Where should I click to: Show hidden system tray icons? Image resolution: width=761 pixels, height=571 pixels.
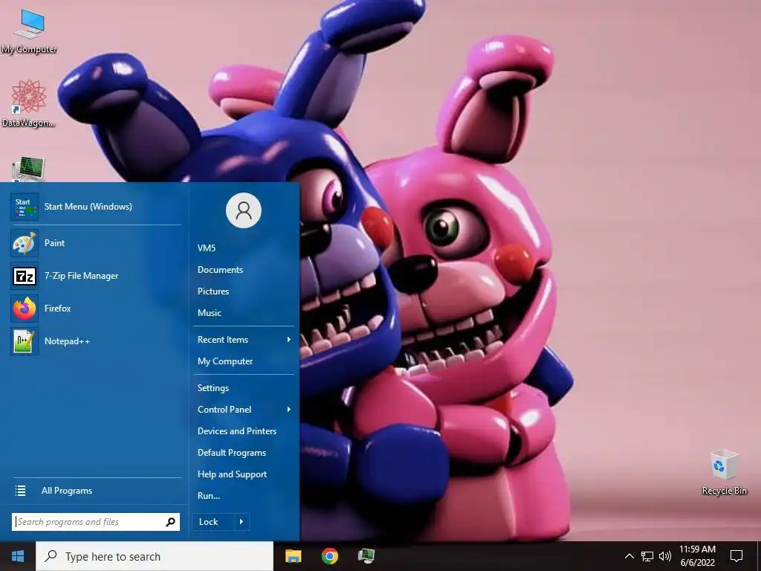tap(629, 556)
